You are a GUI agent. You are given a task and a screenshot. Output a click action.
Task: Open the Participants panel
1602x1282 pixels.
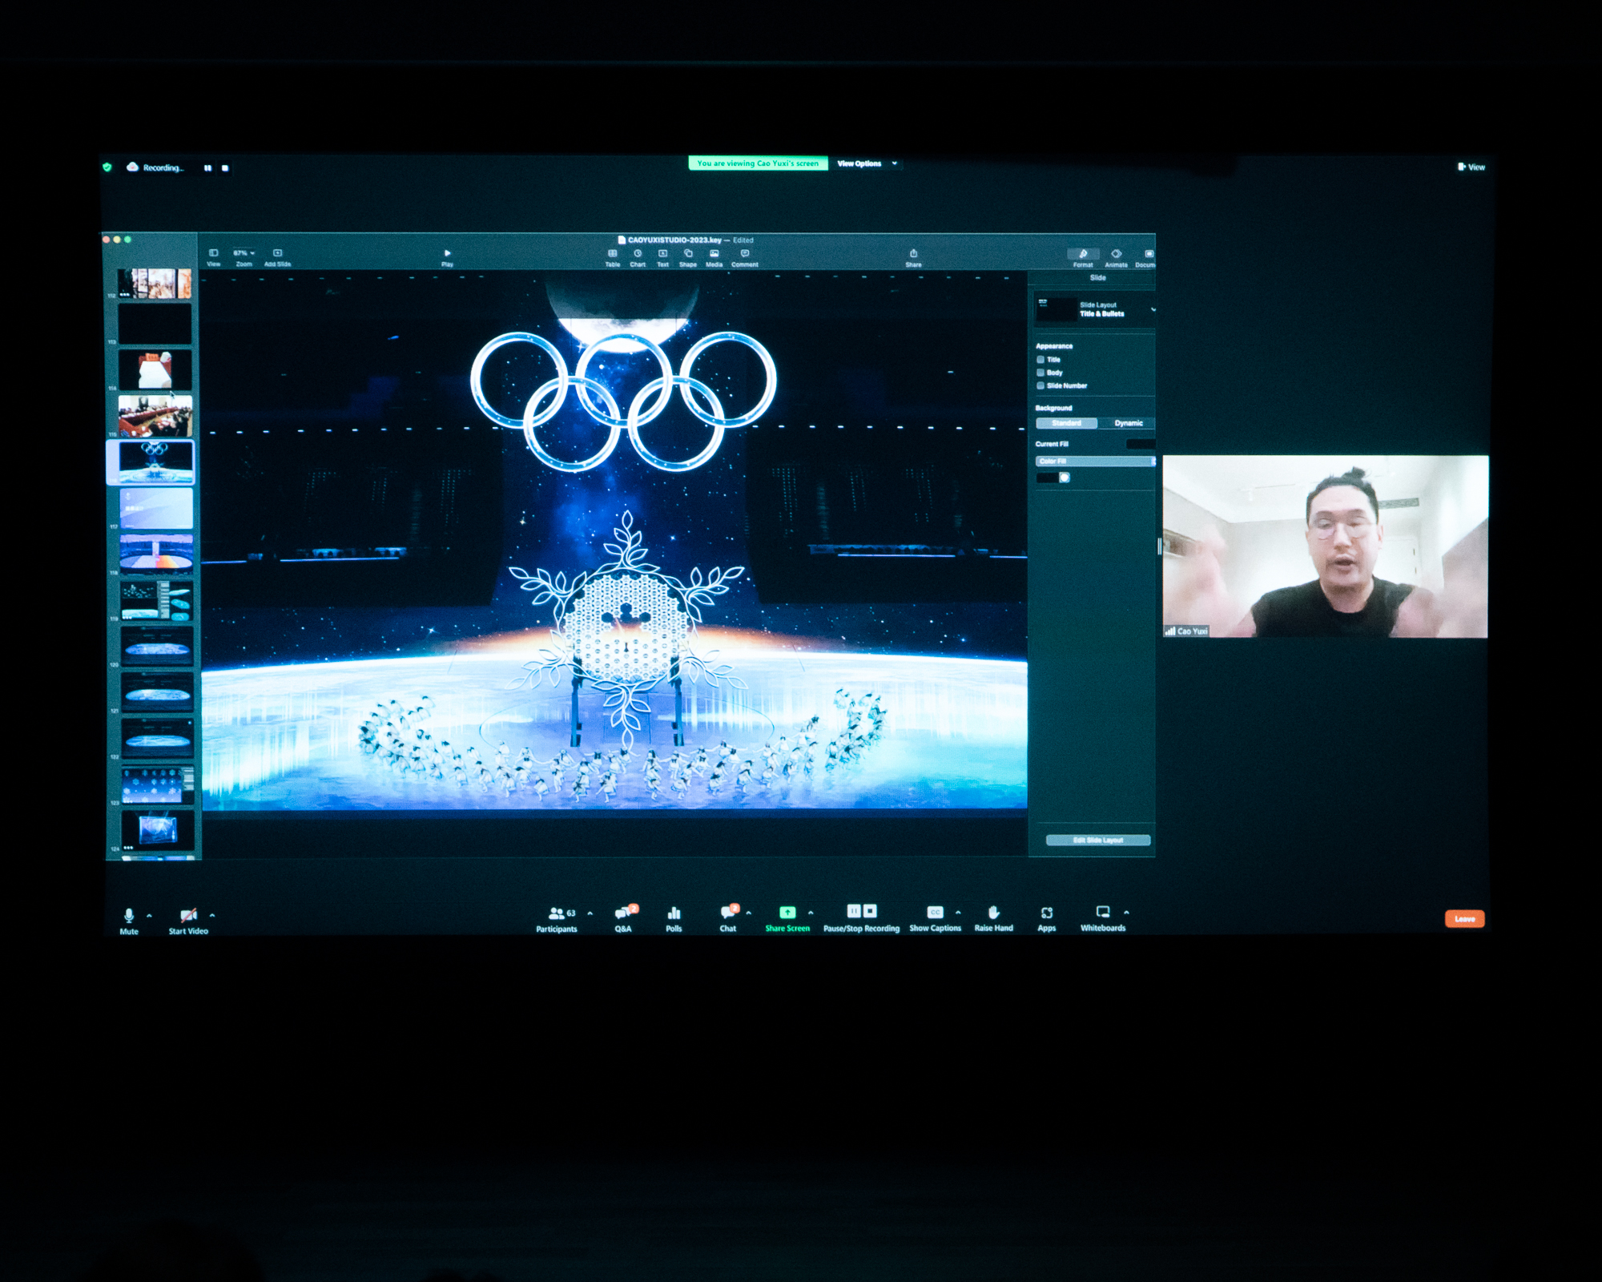point(557,919)
